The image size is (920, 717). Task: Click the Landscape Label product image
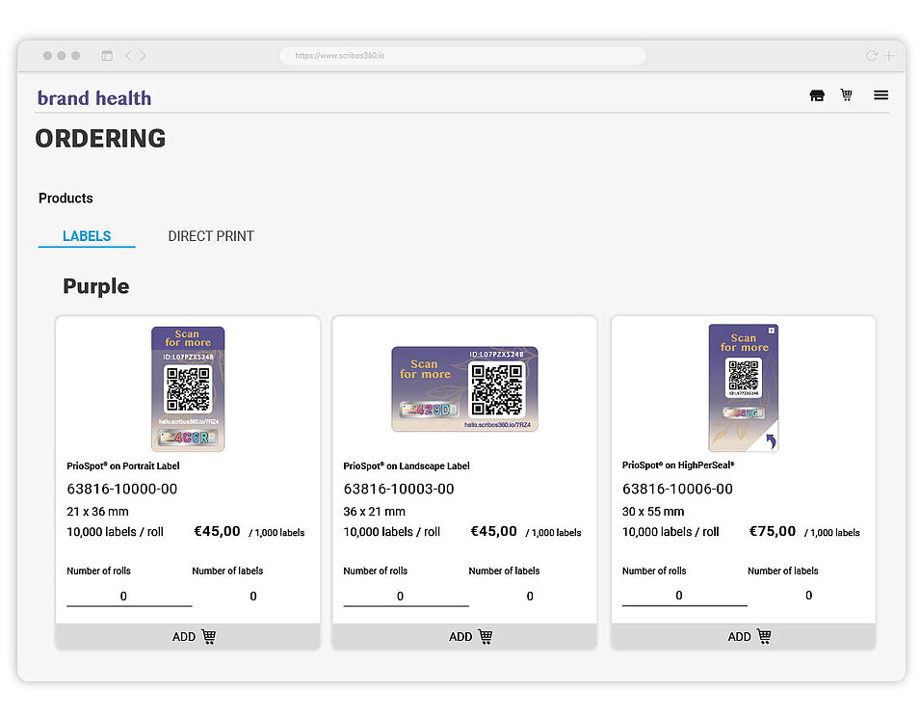[x=464, y=388]
